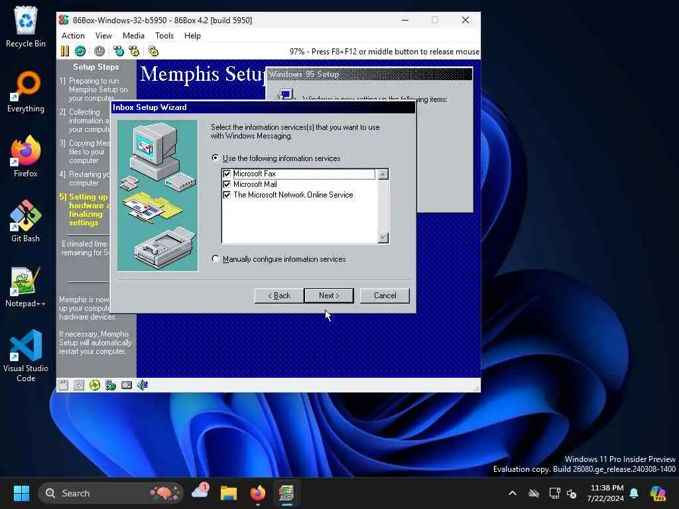Viewport: 679px width, 509px height.
Task: Click 'The Microsoft Network Online Service' text
Action: point(293,196)
